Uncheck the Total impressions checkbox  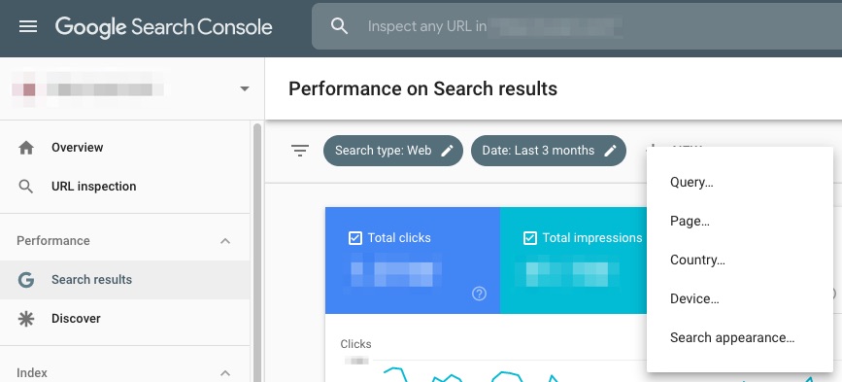(530, 238)
